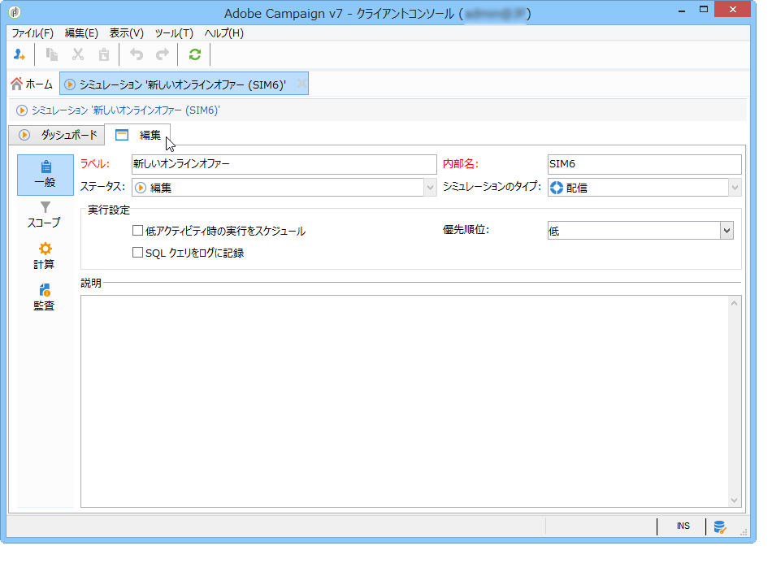Open the スコープ funnel section
772x563 pixels.
45,215
